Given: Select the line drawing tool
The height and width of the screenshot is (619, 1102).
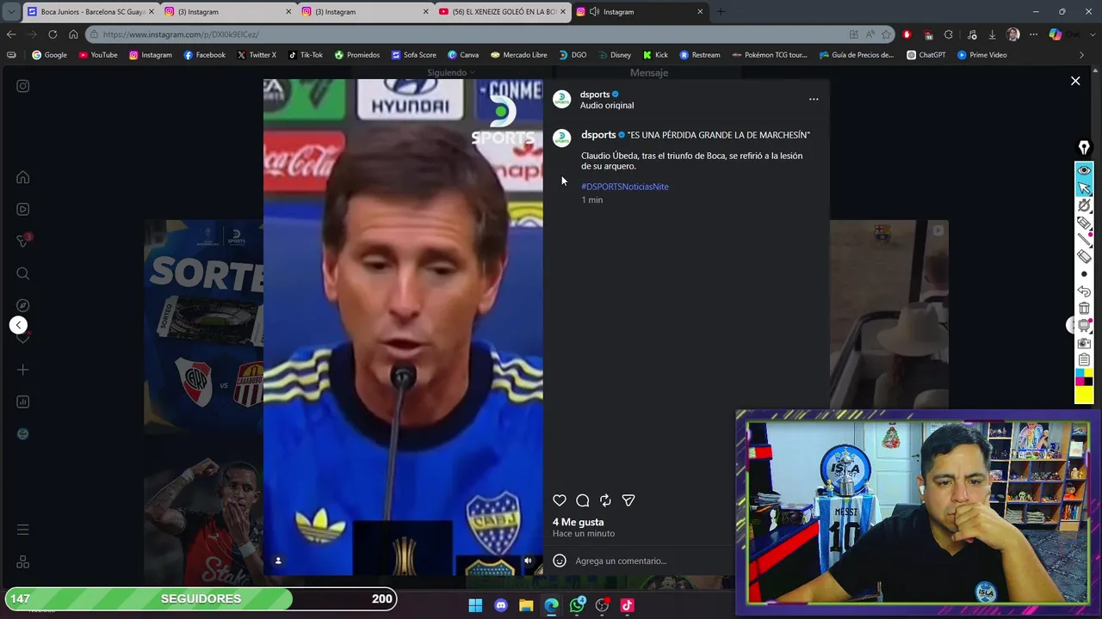Looking at the screenshot, I should click(1084, 240).
